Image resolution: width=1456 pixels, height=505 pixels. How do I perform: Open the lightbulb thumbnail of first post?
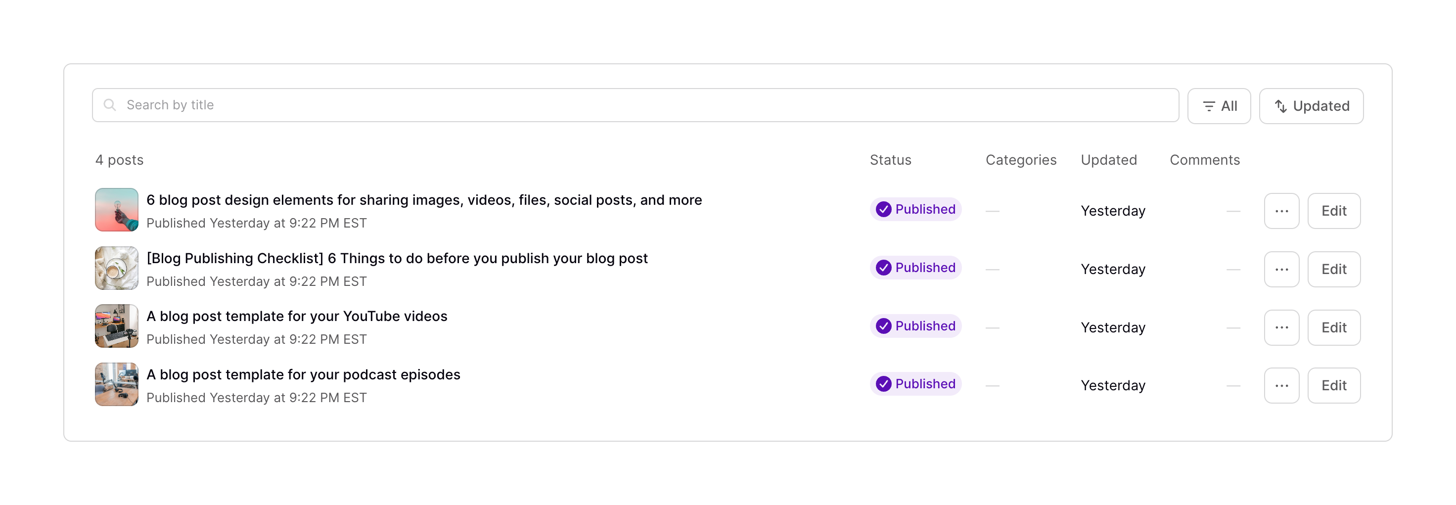[x=116, y=210]
